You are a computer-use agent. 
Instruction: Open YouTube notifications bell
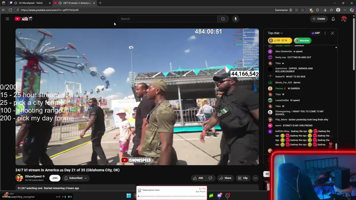(x=333, y=19)
